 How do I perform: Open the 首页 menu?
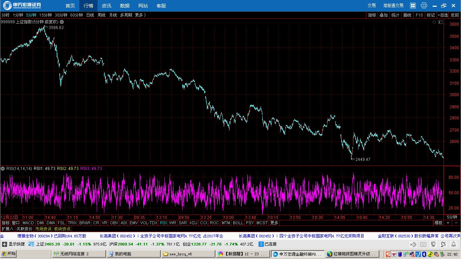(x=70, y=6)
